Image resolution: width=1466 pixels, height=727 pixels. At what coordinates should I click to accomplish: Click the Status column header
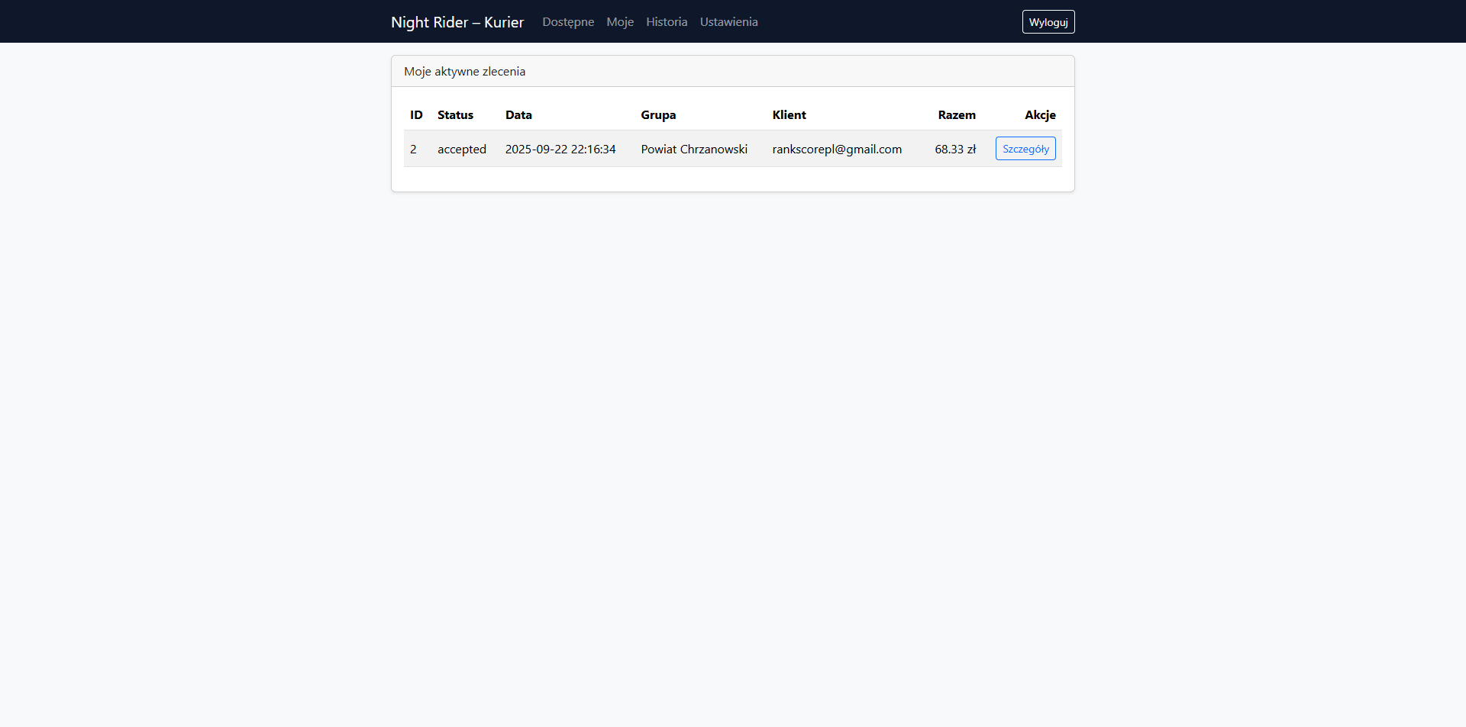(x=455, y=115)
